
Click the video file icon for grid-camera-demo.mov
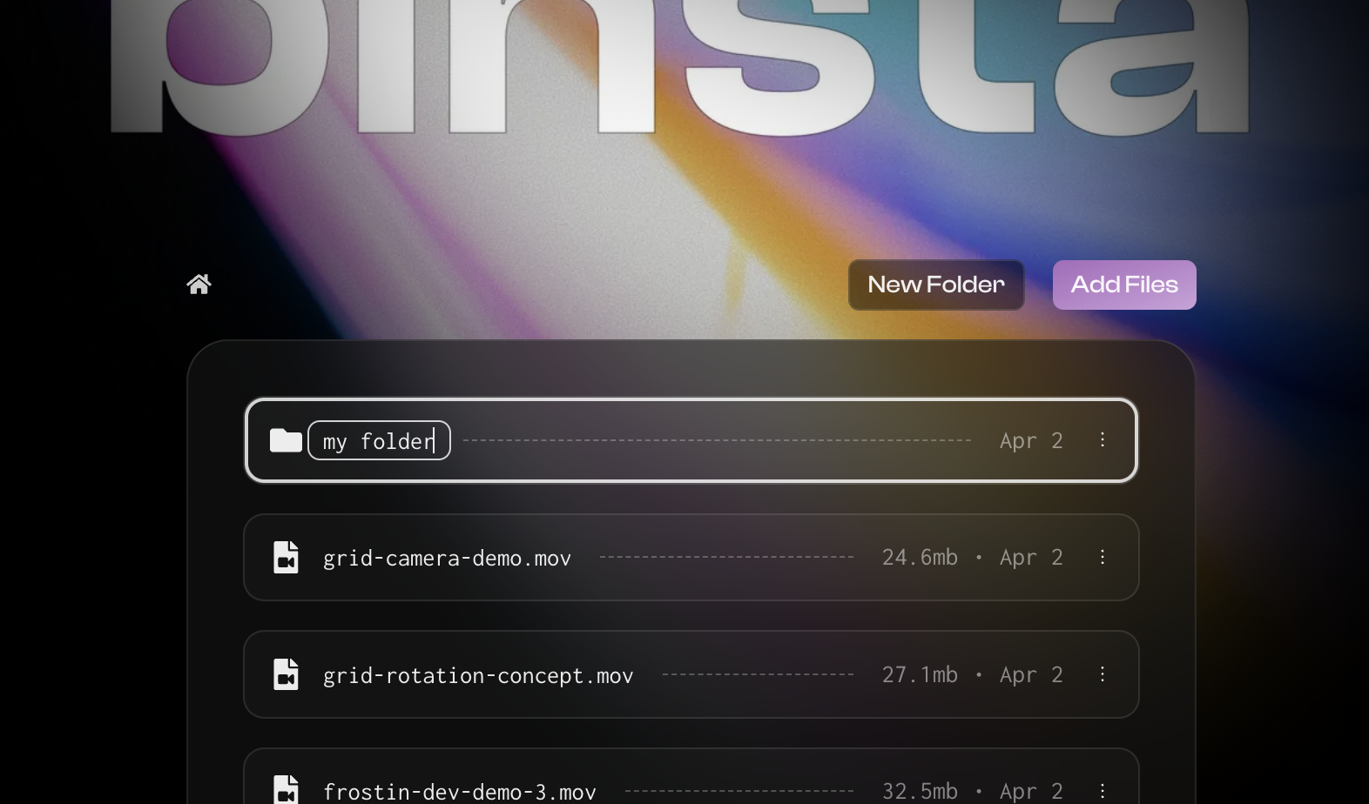[286, 558]
